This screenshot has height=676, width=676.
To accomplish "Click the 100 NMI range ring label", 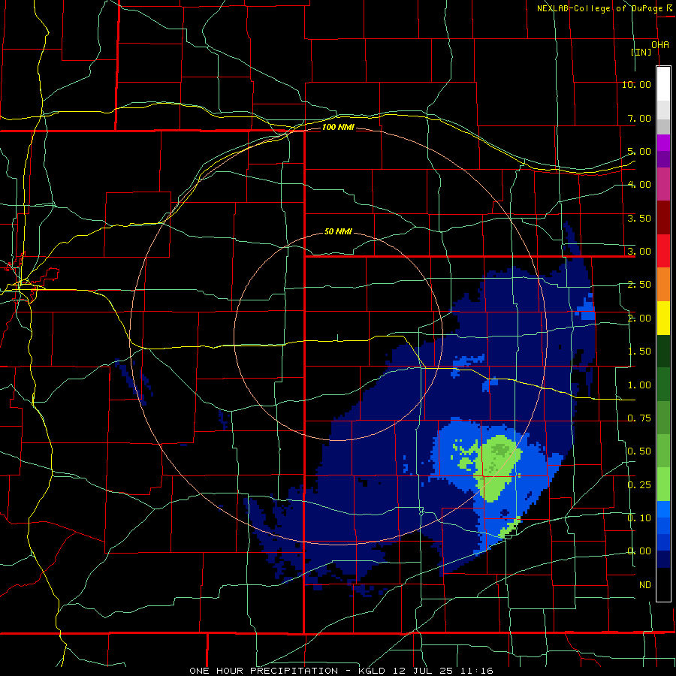I will (x=339, y=127).
